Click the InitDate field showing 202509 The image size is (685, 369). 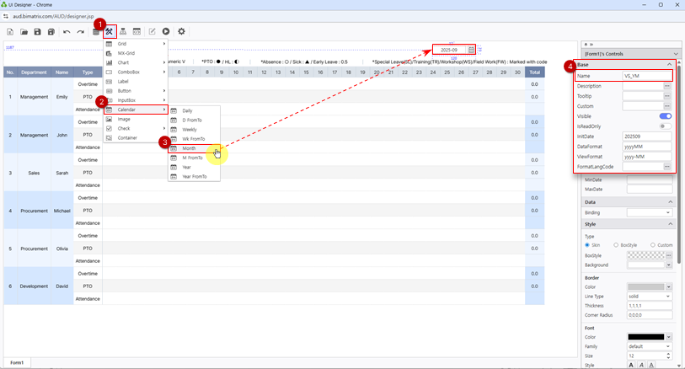pyautogui.click(x=647, y=136)
